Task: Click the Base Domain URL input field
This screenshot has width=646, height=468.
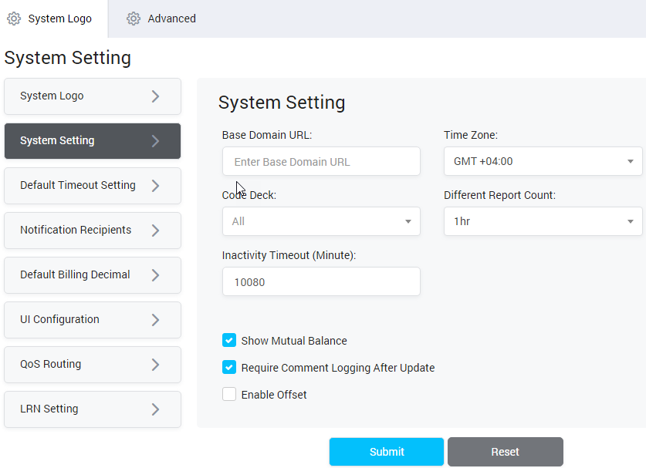Action: (x=321, y=161)
